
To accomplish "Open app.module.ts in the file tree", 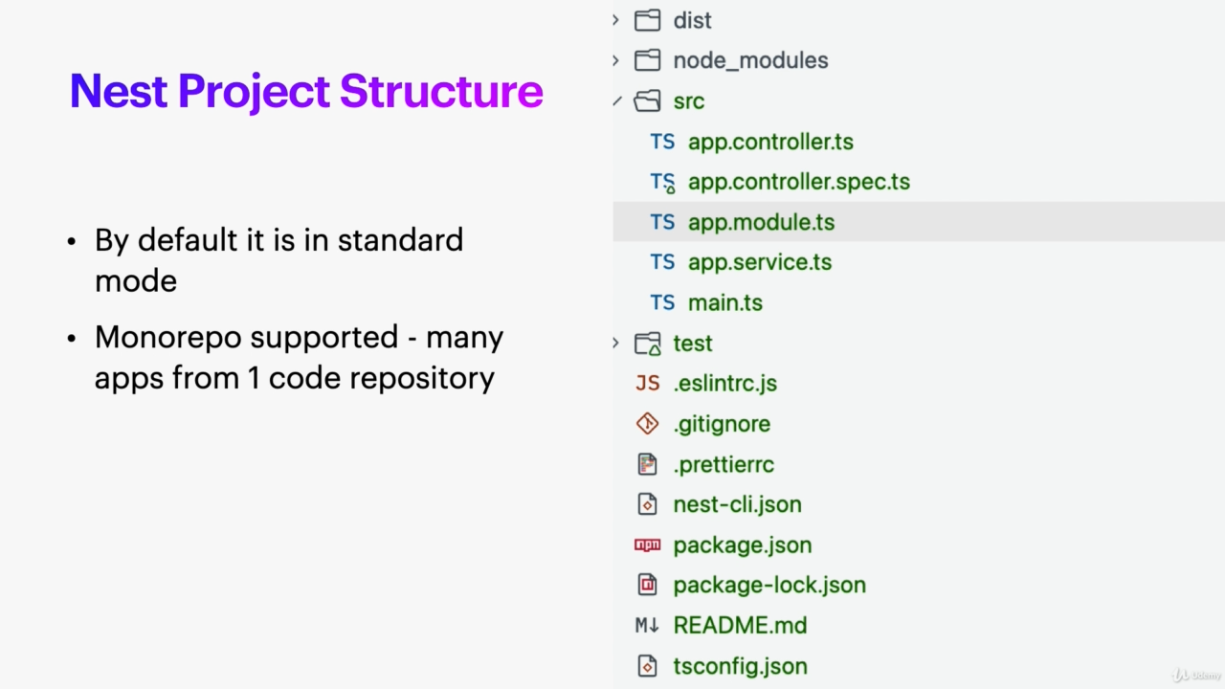I will (761, 222).
